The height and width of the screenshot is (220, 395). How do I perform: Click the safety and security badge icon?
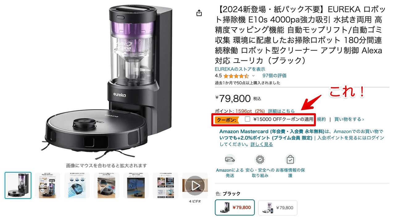260,159
